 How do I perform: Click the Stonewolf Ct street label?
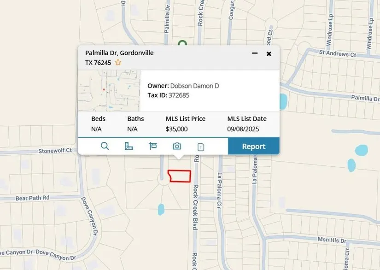coord(55,150)
